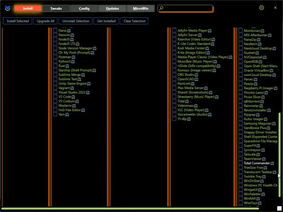The width and height of the screenshot is (283, 212).
Task: Check the Oracle VirtualBox checkbox
Action: (241, 70)
